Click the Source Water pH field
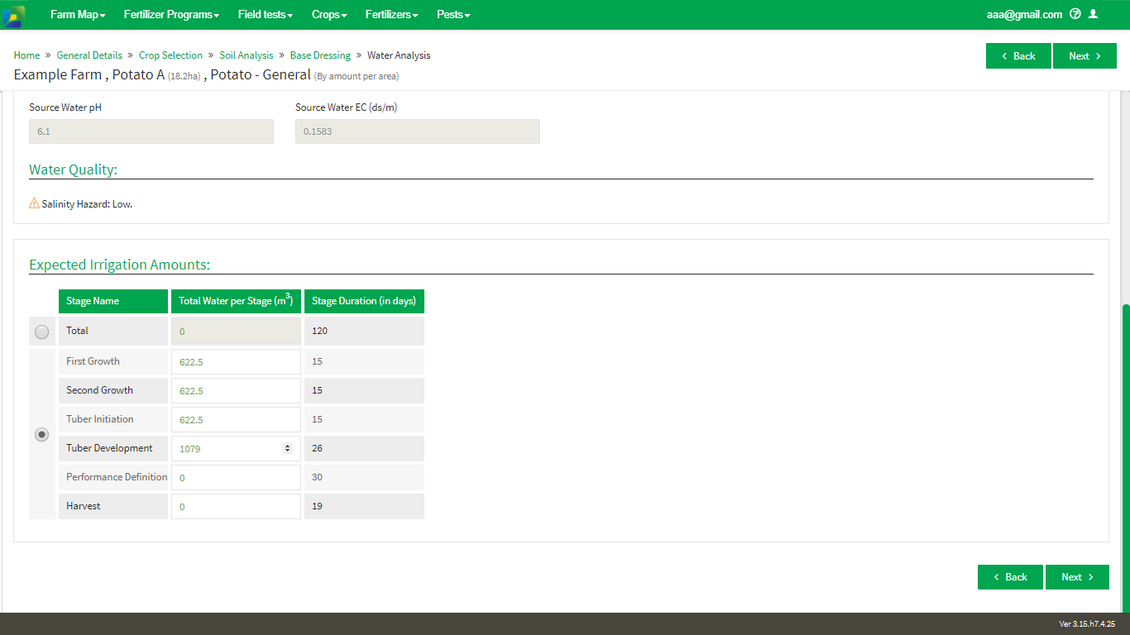The height and width of the screenshot is (635, 1130). click(x=151, y=131)
